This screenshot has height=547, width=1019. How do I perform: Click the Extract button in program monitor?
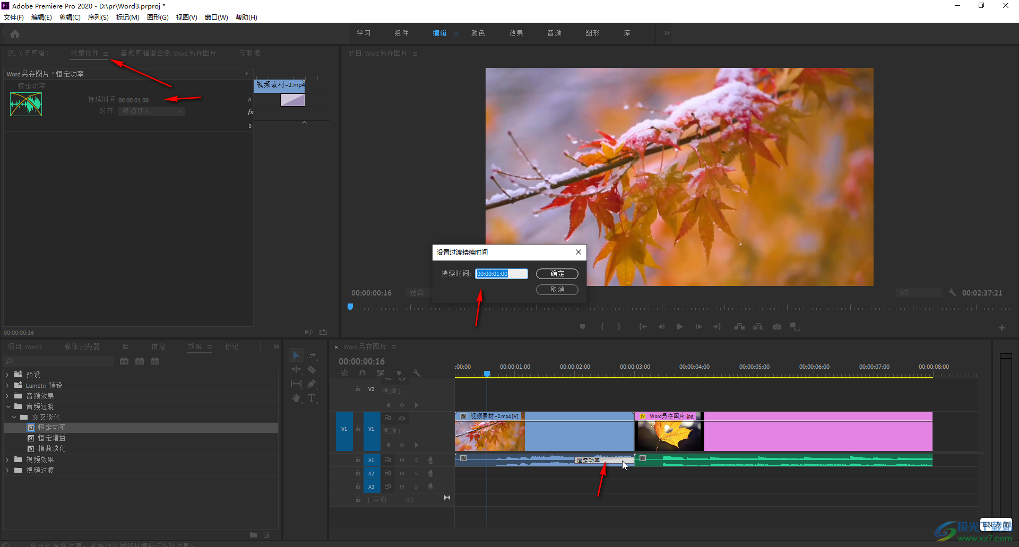click(x=758, y=327)
